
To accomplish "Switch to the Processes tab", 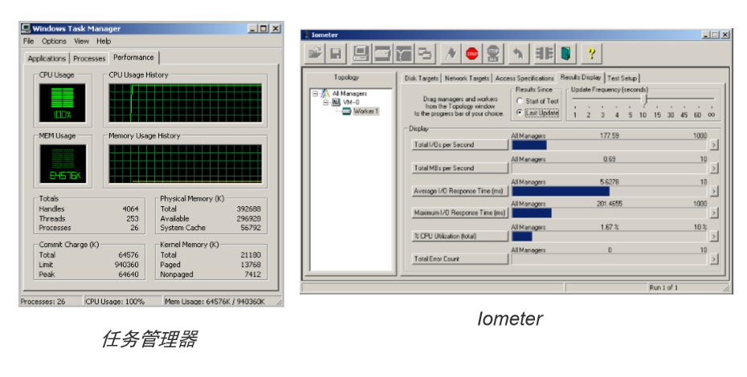I will pos(89,59).
